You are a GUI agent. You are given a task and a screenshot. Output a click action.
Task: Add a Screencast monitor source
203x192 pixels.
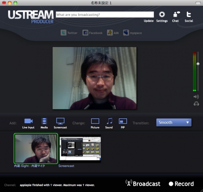60,121
